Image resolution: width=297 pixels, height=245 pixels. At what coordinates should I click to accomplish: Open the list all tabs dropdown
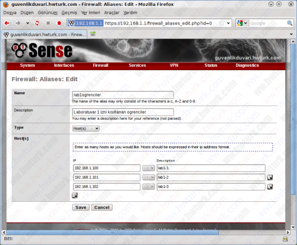tap(291, 34)
